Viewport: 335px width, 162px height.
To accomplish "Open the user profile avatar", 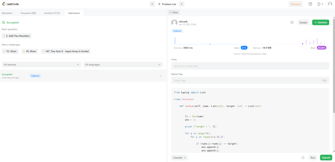I will point(330,4).
